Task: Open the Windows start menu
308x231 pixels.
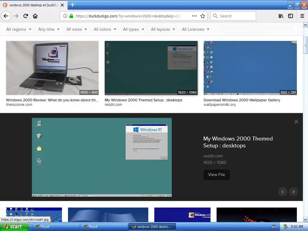Action: tap(14, 227)
